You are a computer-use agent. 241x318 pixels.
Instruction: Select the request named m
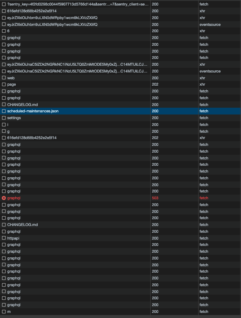pos(9,312)
